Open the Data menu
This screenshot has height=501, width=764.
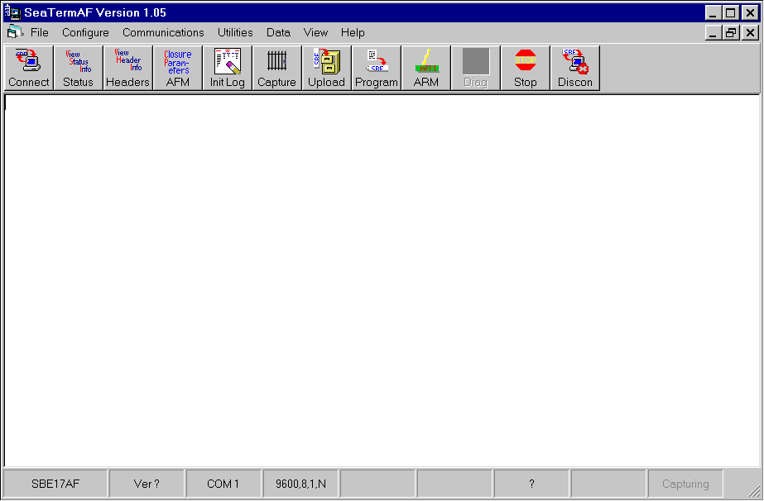click(278, 32)
